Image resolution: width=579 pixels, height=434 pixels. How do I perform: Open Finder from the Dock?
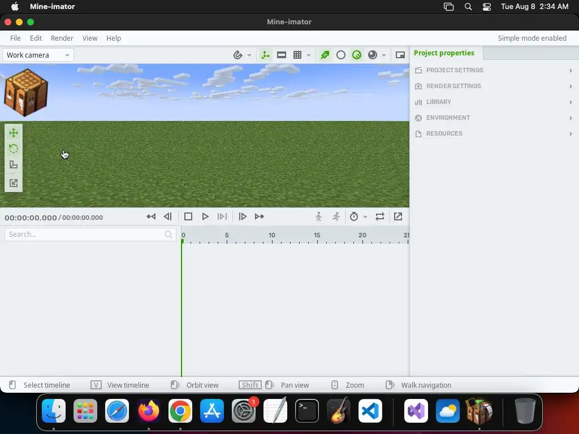click(54, 411)
